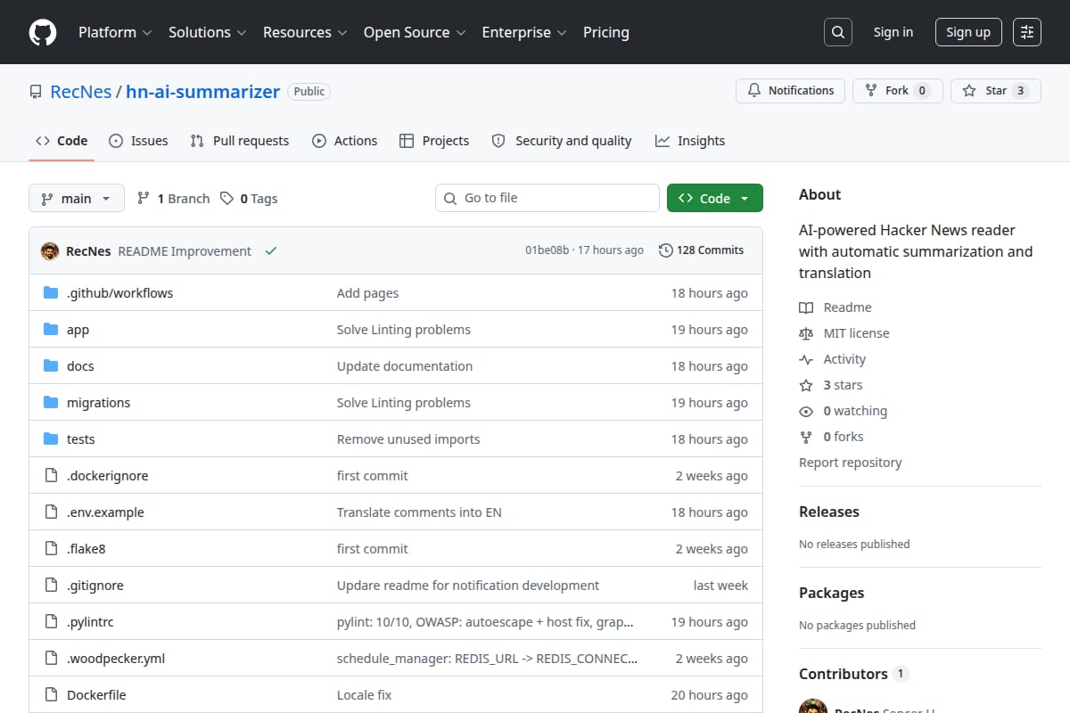
Task: Click the tests folder icon
Action: pyautogui.click(x=51, y=439)
